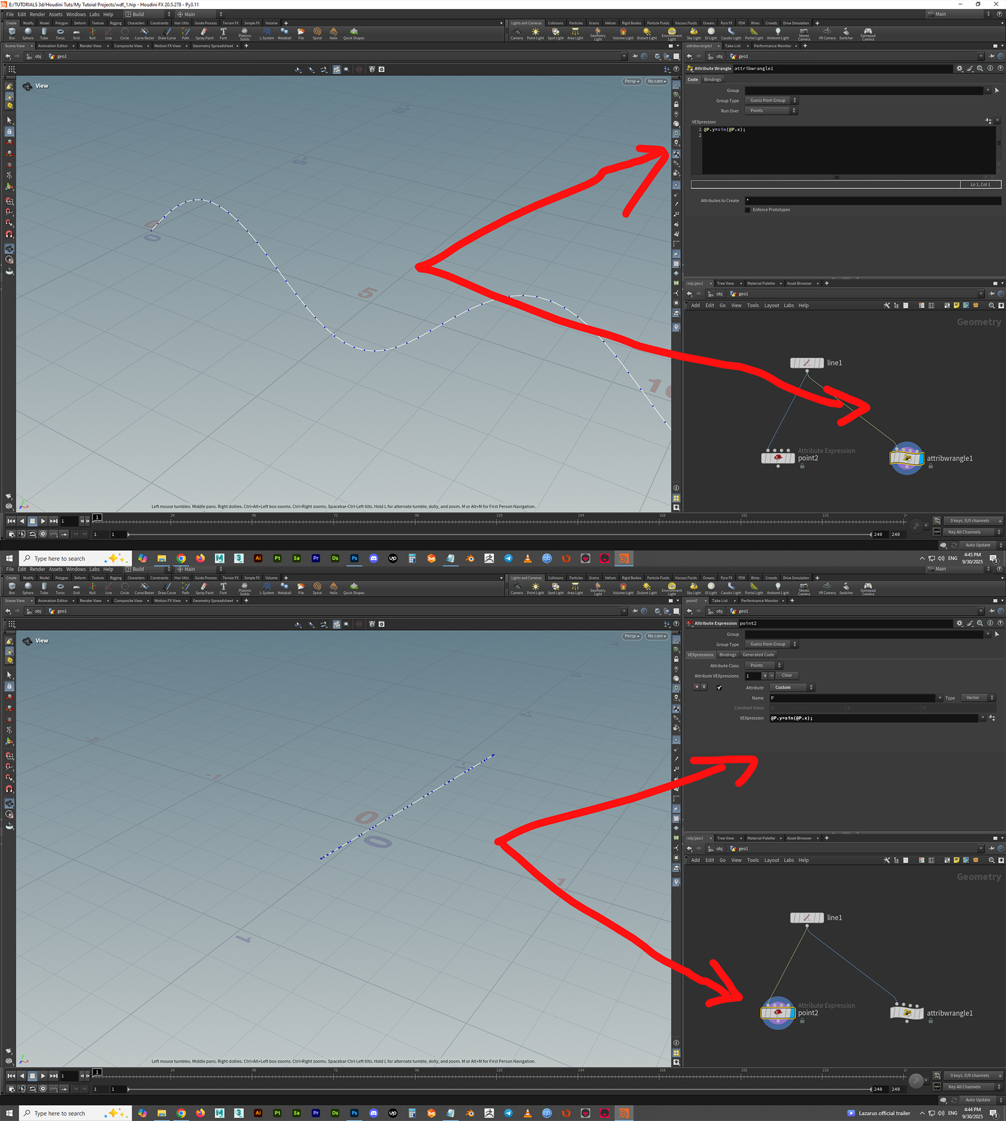The width and height of the screenshot is (1006, 1121).
Task: Click the highlighted point2 node
Action: pos(777,1013)
